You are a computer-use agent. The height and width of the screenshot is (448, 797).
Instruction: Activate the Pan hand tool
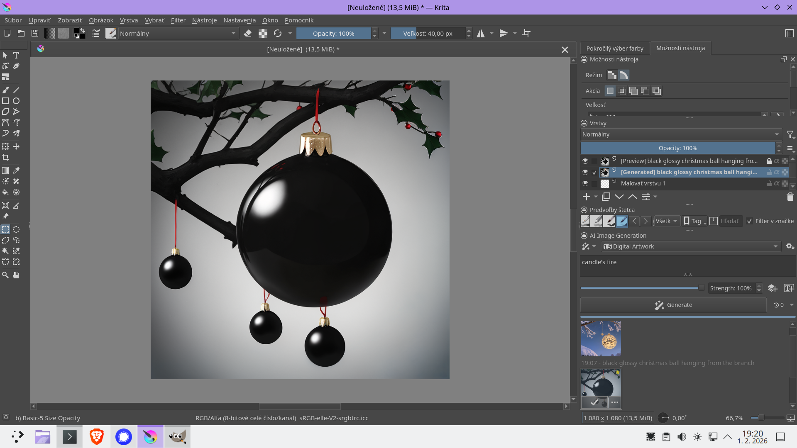click(x=16, y=275)
